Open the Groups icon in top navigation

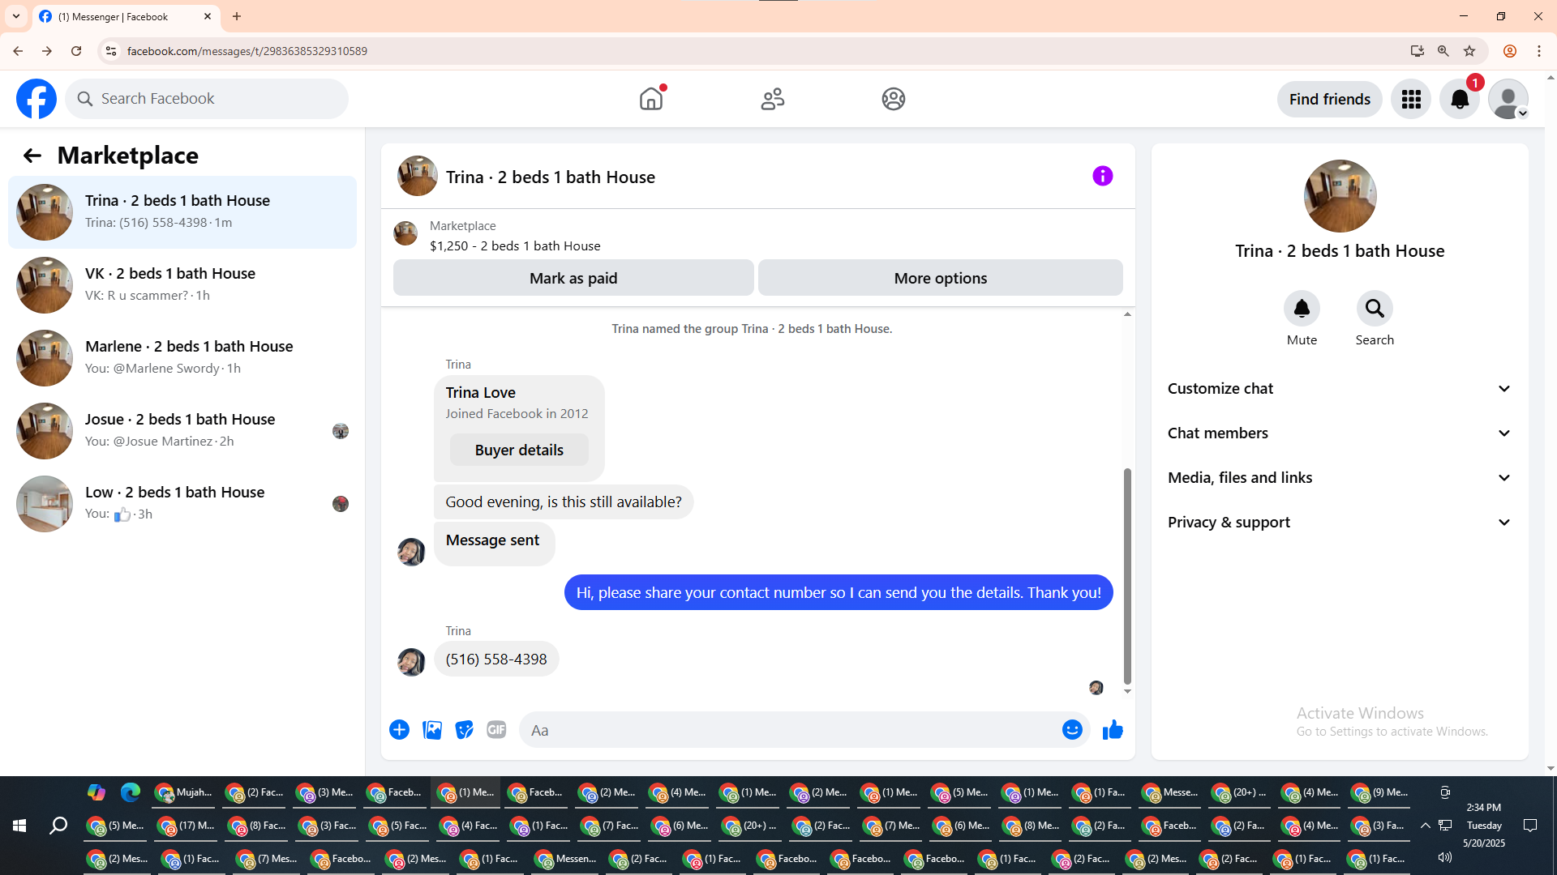(x=894, y=99)
